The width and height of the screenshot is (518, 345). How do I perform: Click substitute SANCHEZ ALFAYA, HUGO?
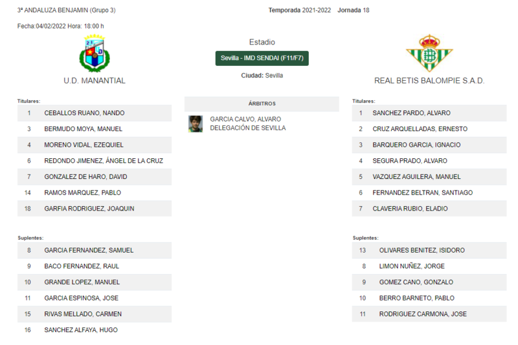[95, 330]
